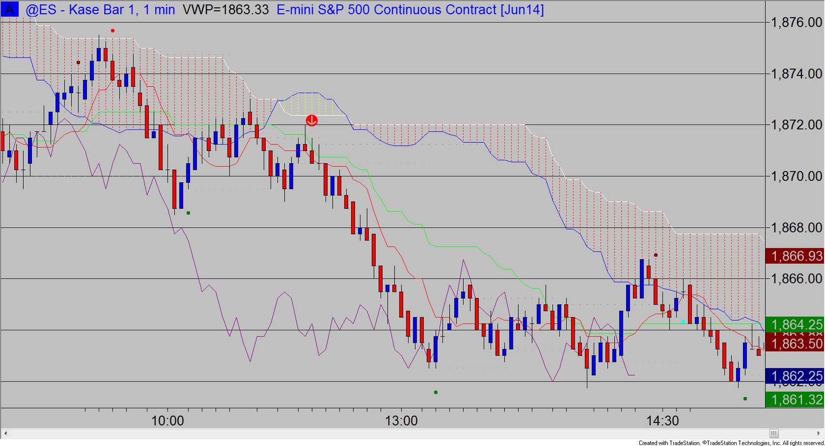Click the 10:00 time axis label
The image size is (825, 446).
tap(168, 421)
